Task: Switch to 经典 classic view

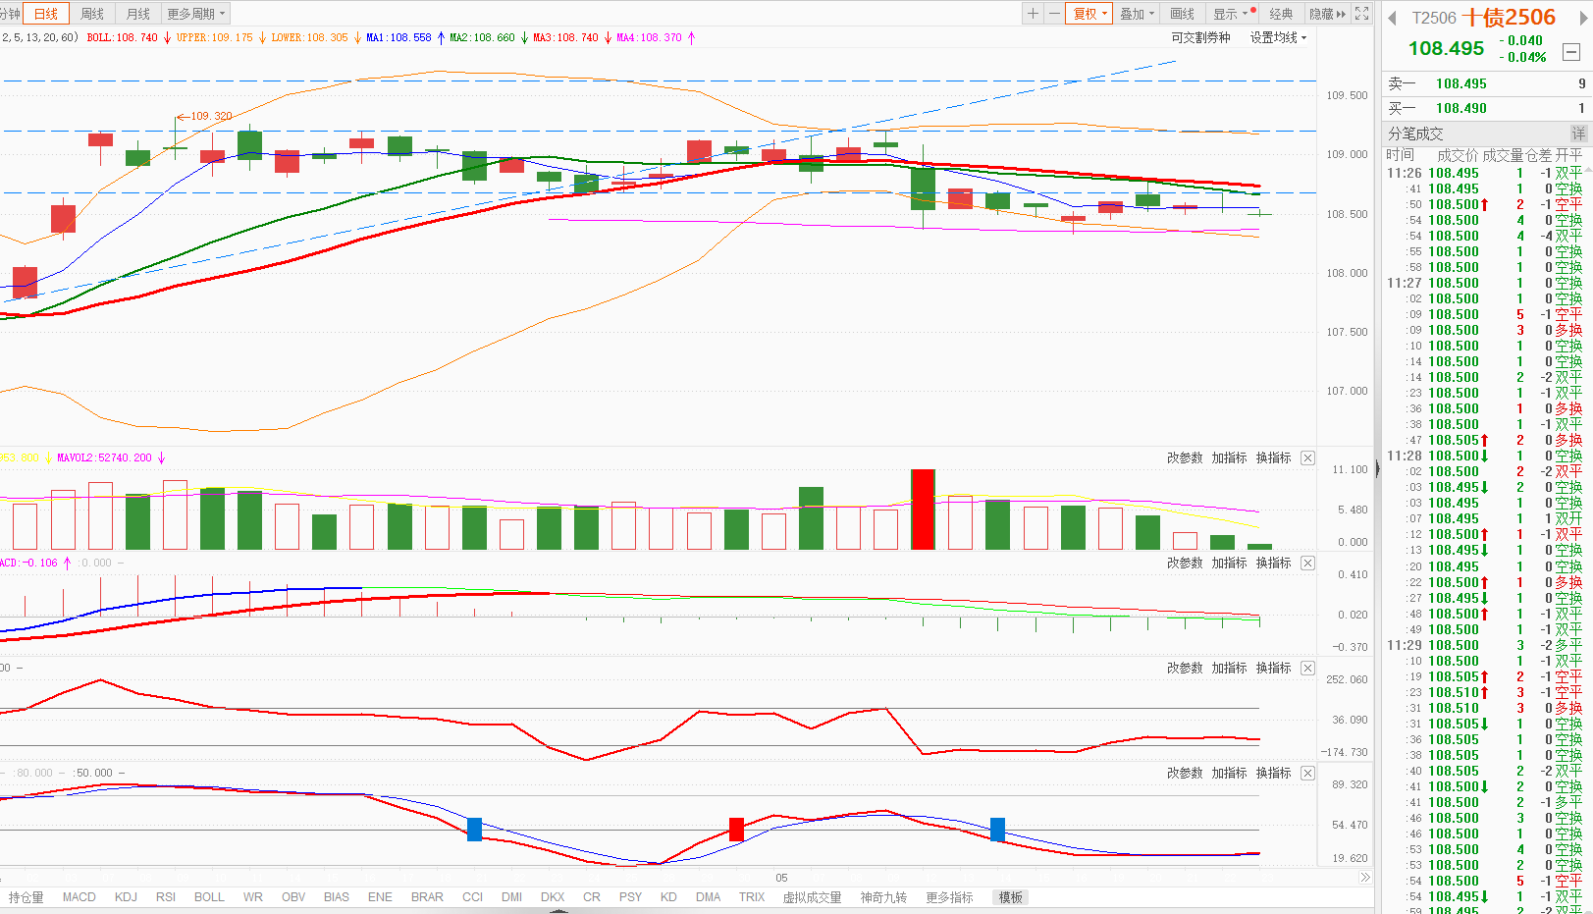Action: [1281, 14]
